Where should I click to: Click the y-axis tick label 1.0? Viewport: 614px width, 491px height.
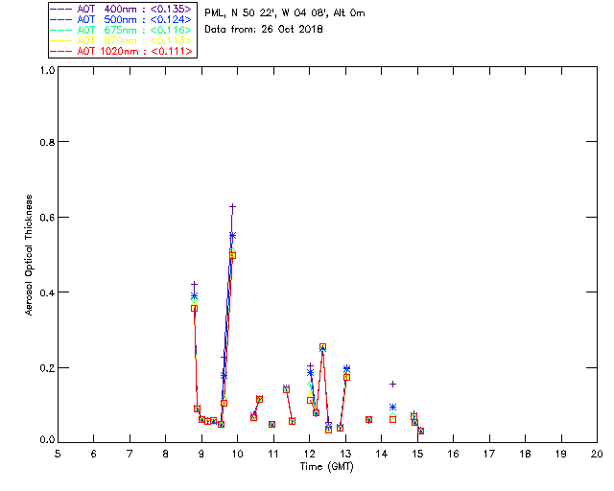coord(47,70)
